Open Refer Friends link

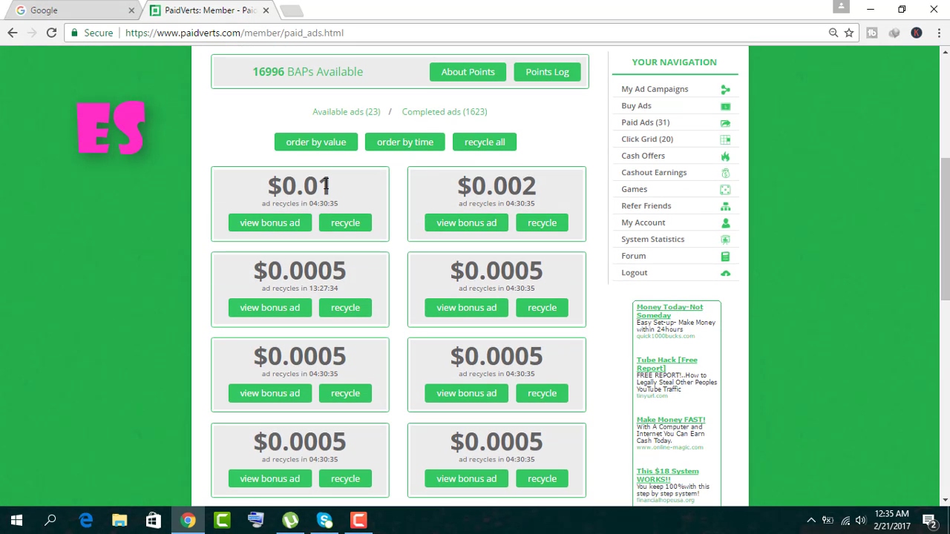click(646, 206)
